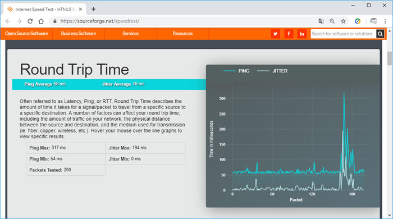Open Chrome three-dot menu
Screen dimensions: 393x219
385,21
